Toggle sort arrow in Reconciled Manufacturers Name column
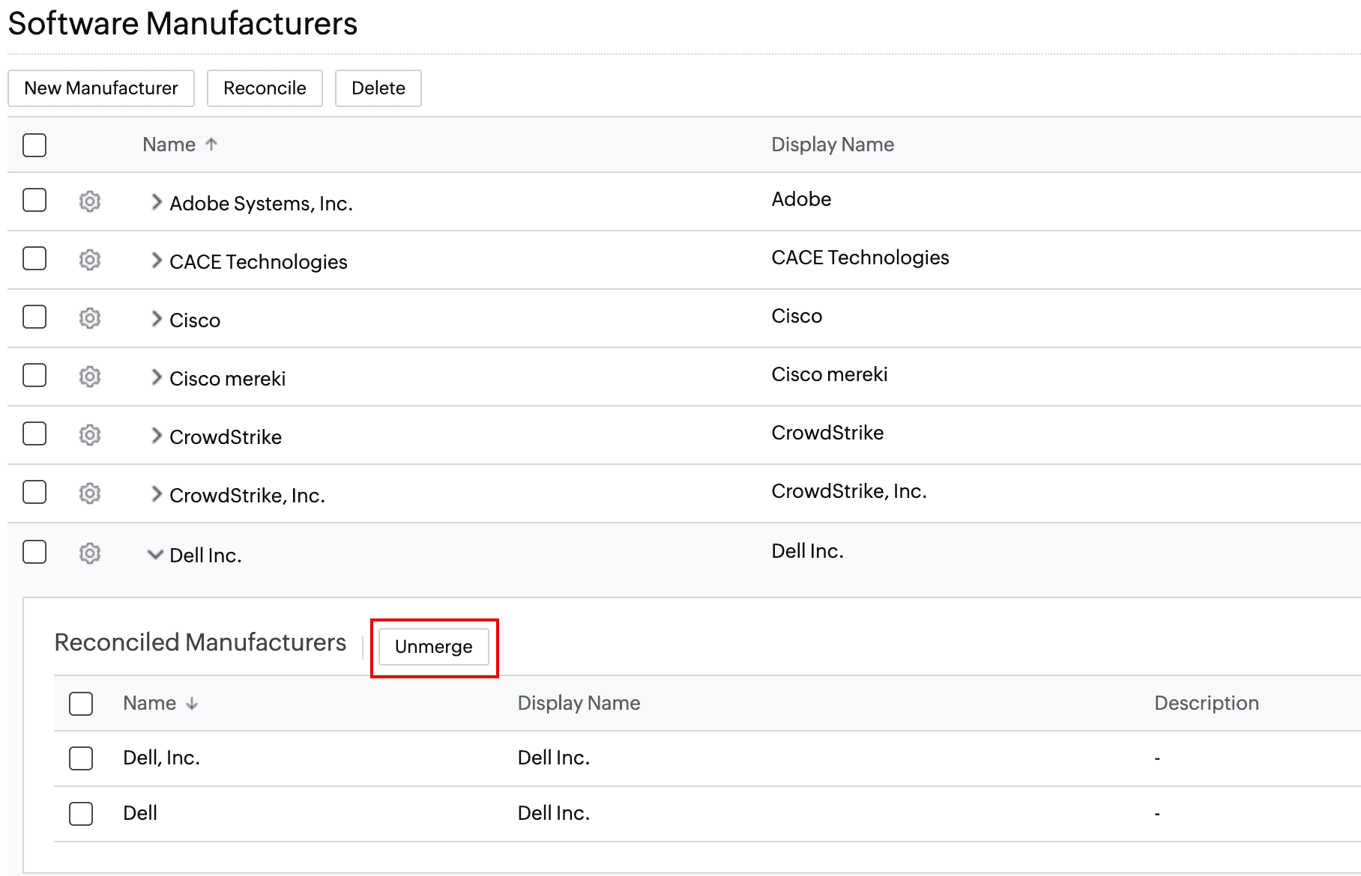1361x876 pixels. [x=192, y=704]
